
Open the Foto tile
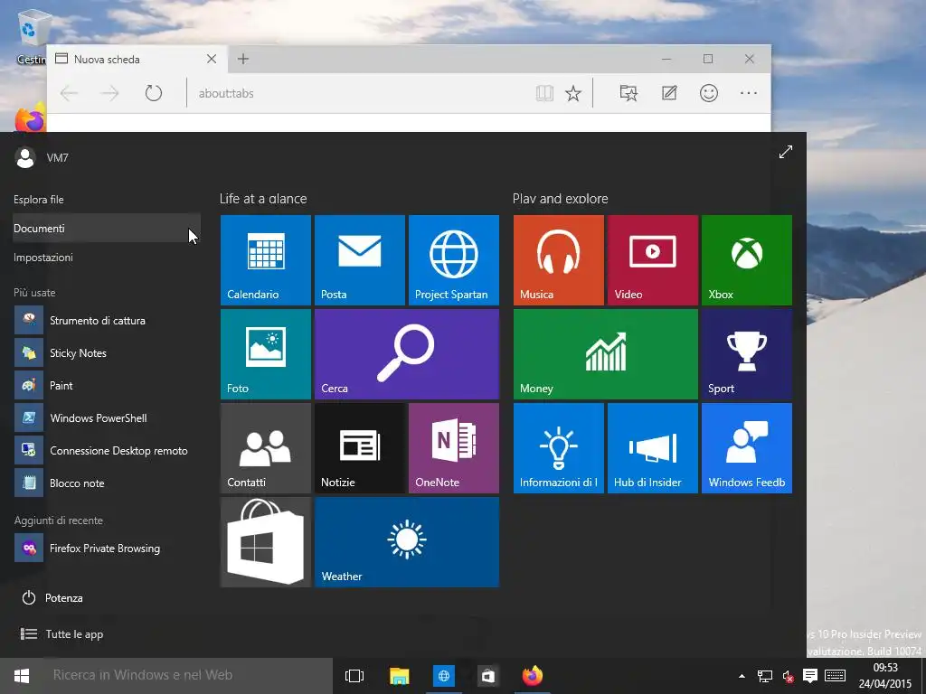click(x=266, y=354)
